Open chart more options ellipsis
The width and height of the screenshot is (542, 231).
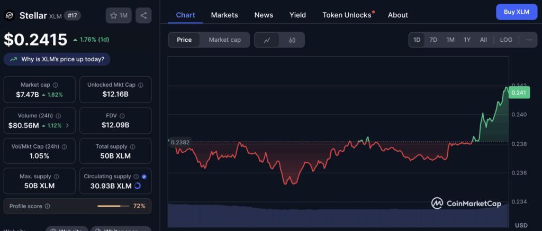click(x=529, y=40)
